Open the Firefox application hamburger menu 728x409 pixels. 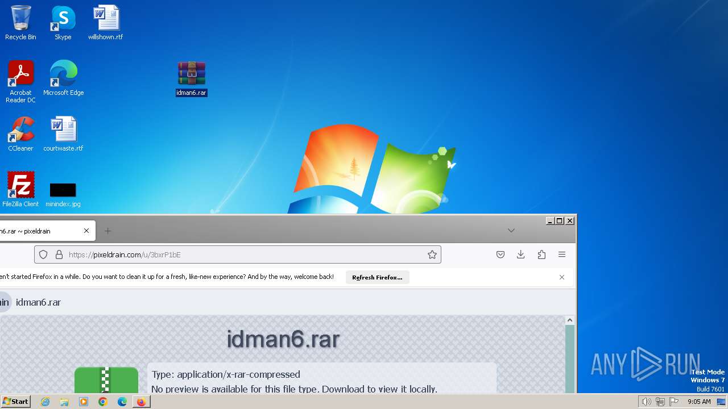[x=562, y=254]
